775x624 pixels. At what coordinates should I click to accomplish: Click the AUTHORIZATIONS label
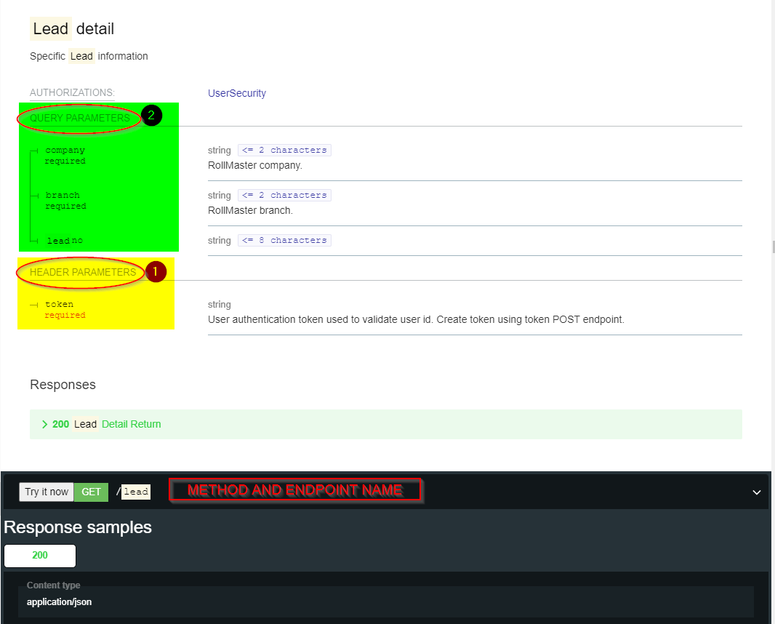(72, 92)
